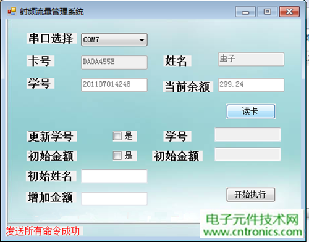Click the 卡号 label
The image size is (309, 242).
coord(40,61)
